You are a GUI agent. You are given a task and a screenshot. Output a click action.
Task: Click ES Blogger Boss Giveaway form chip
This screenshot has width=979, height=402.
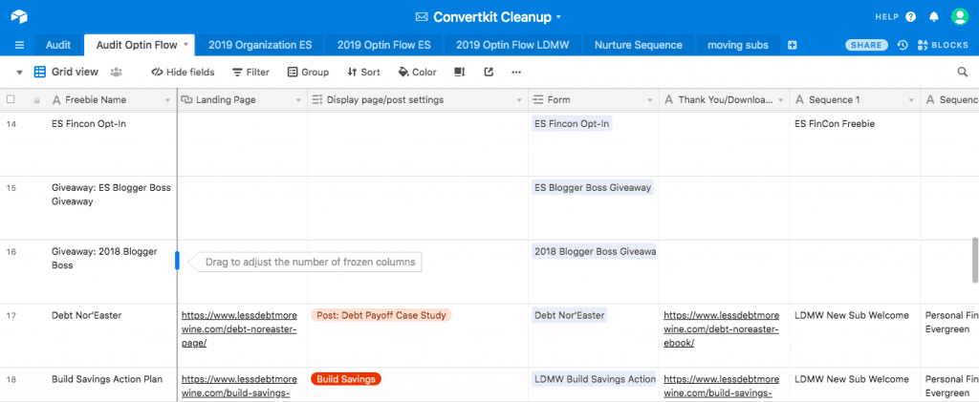(x=593, y=187)
